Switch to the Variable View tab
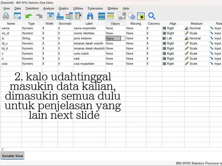The image size is (222, 166). coord(12,156)
